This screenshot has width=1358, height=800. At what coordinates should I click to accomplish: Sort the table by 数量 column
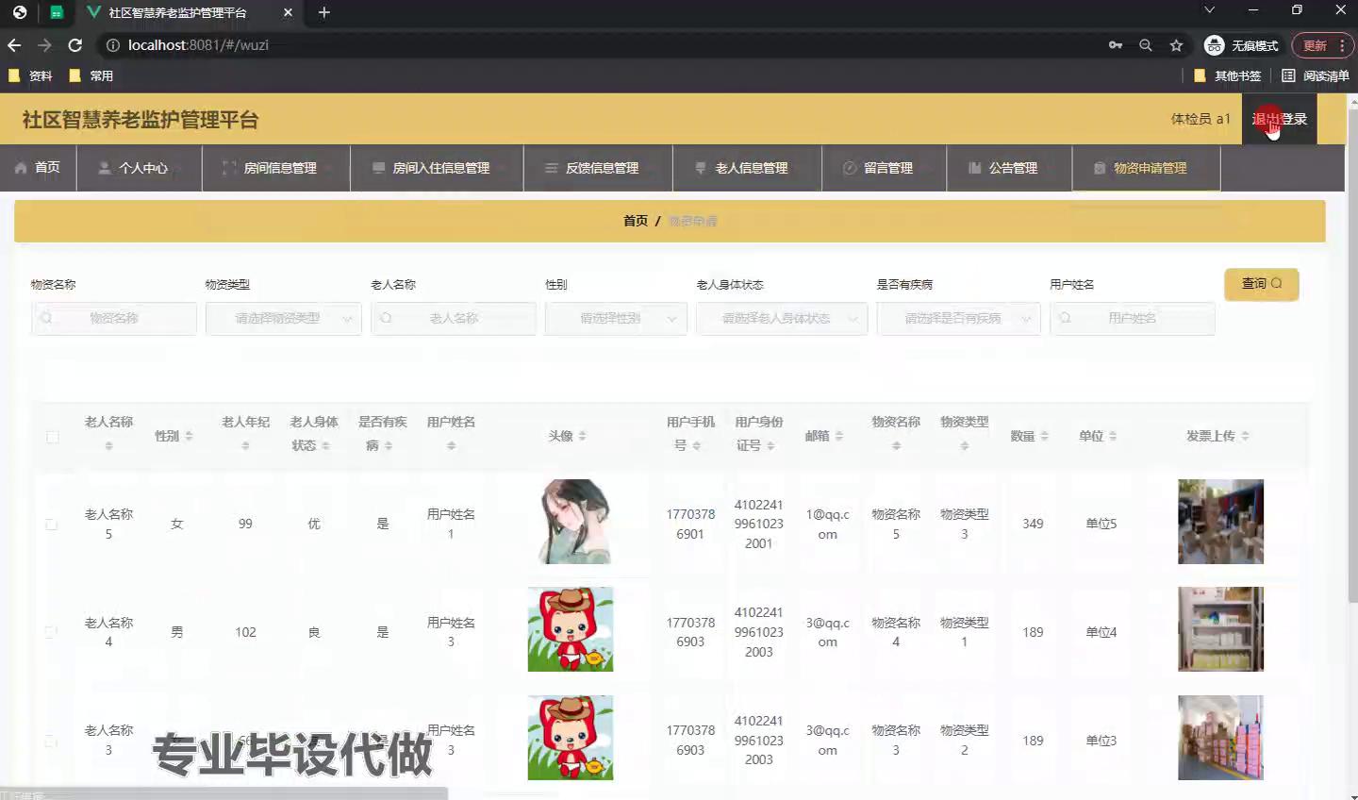point(1030,436)
